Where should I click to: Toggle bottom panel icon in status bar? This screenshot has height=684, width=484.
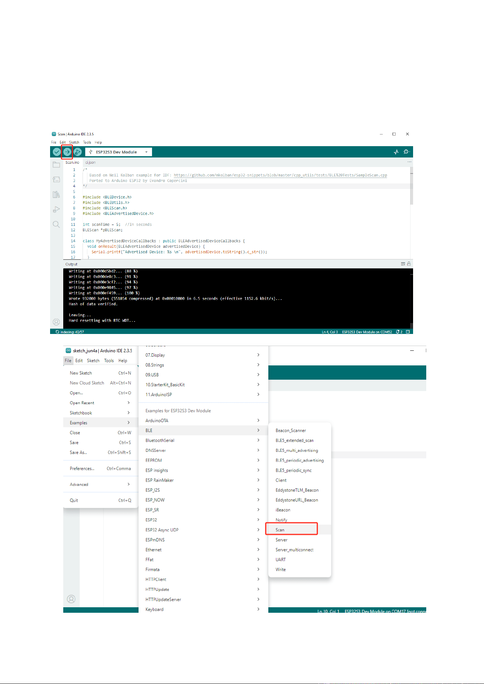coord(408,332)
